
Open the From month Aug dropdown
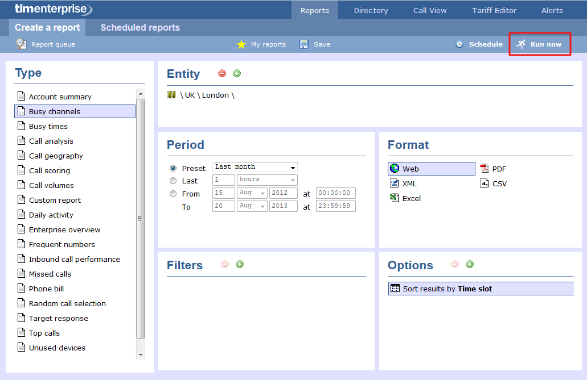click(252, 193)
